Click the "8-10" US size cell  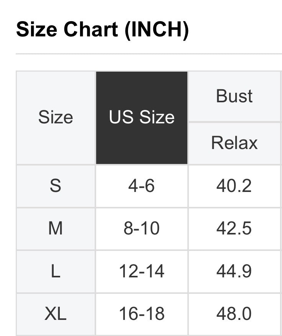(x=142, y=228)
